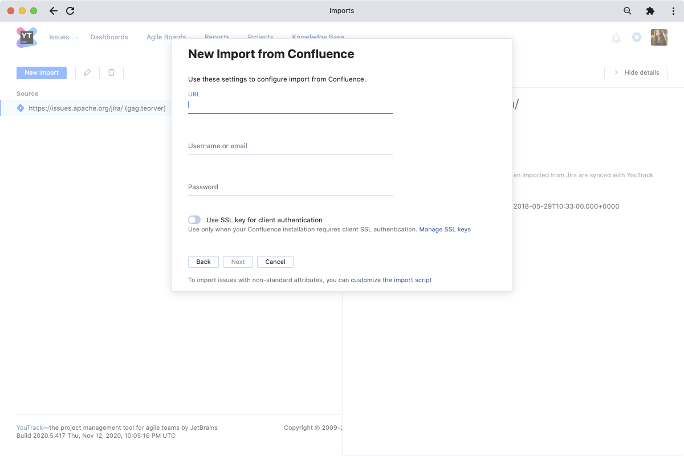Focus the Password field

(291, 188)
